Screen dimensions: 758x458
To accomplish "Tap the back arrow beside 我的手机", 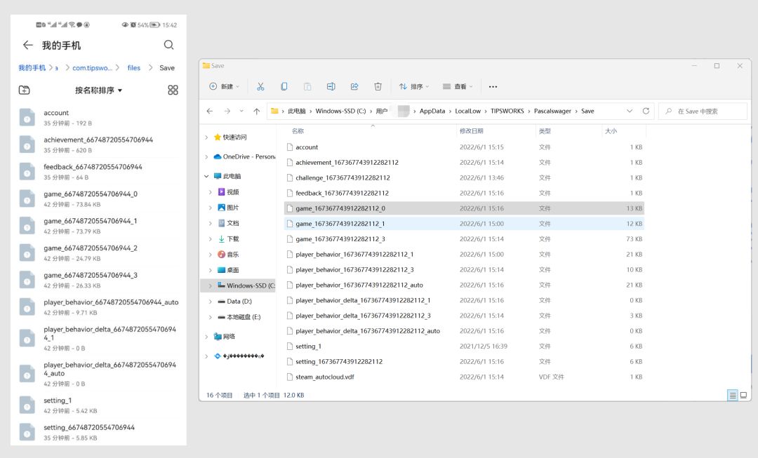I will point(27,45).
